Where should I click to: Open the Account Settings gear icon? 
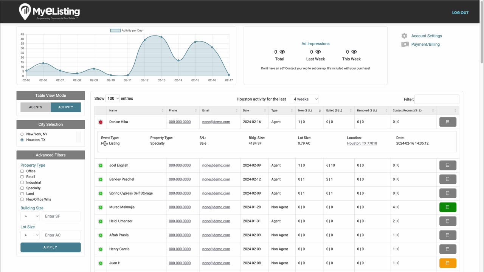point(404,36)
